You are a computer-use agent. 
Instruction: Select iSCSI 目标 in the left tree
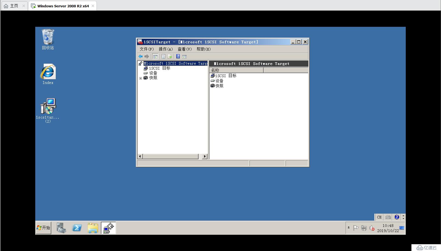click(159, 68)
